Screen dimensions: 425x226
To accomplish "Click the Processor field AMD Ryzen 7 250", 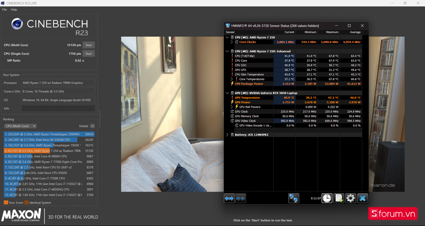I will click(x=58, y=83).
